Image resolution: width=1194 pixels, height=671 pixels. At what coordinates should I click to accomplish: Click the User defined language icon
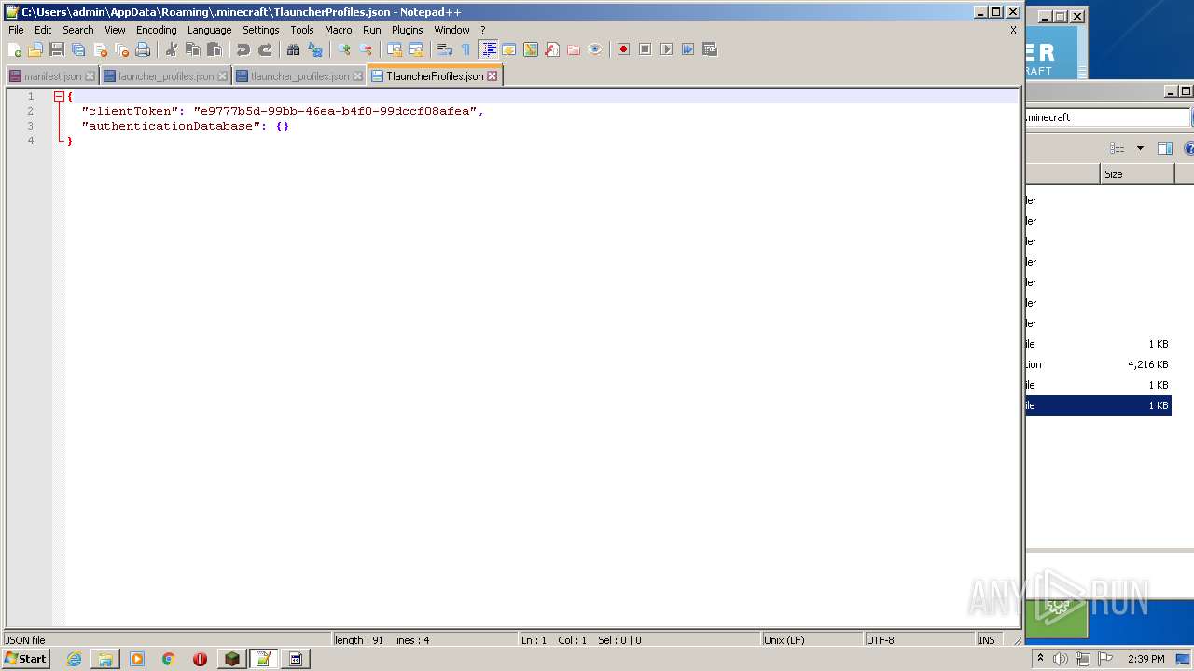coord(509,49)
